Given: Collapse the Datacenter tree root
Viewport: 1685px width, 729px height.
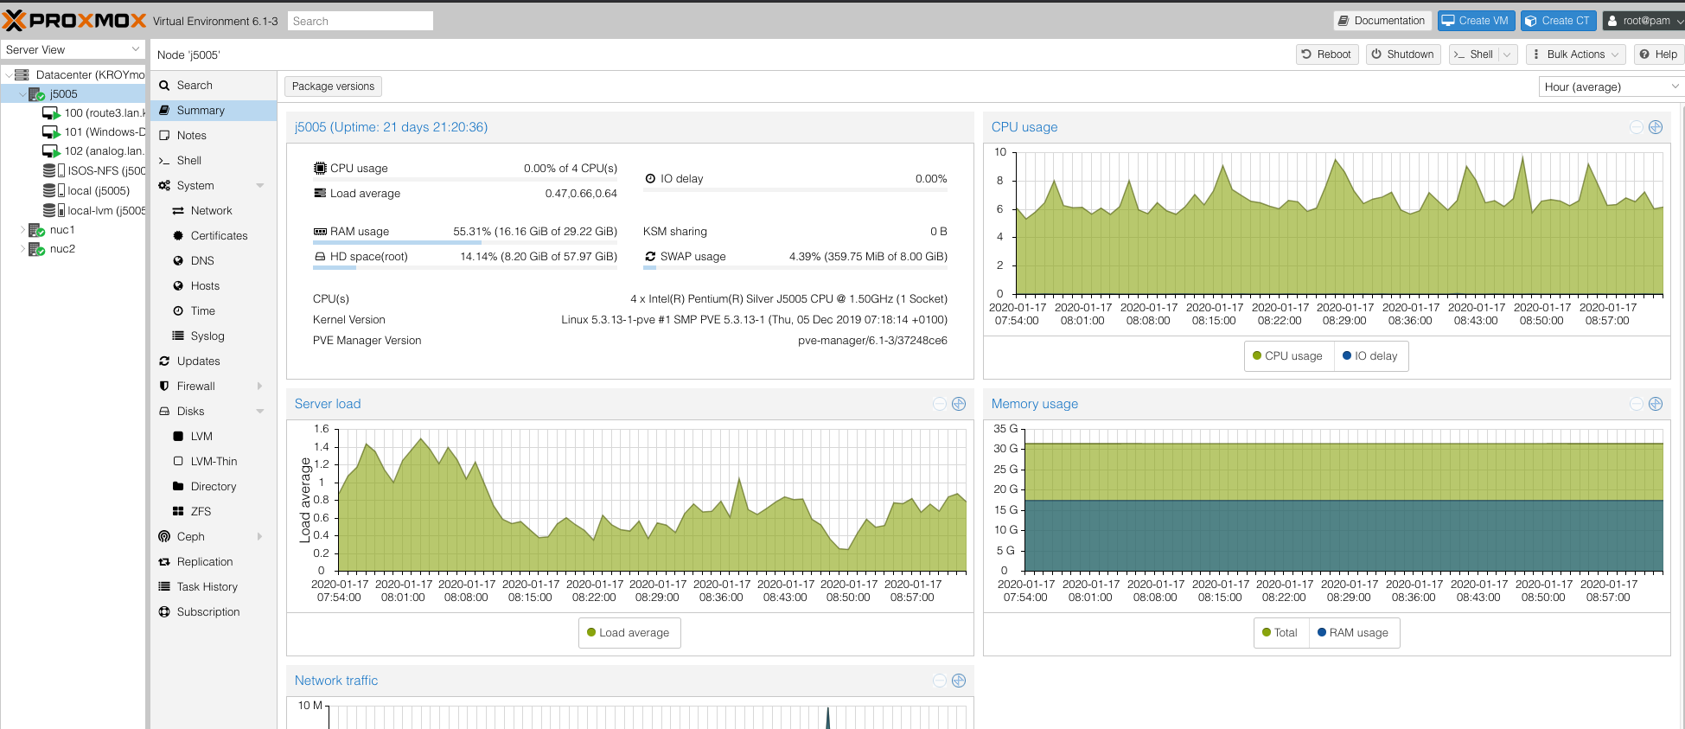Looking at the screenshot, I should [x=9, y=75].
